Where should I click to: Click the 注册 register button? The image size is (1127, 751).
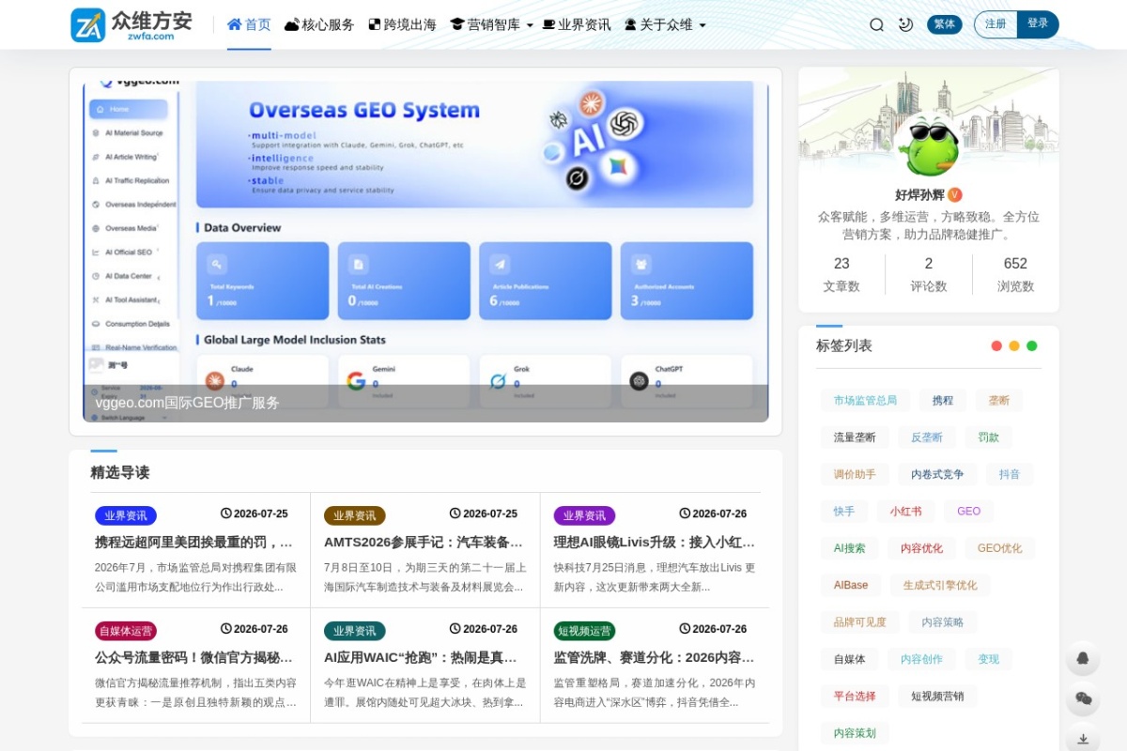(996, 24)
